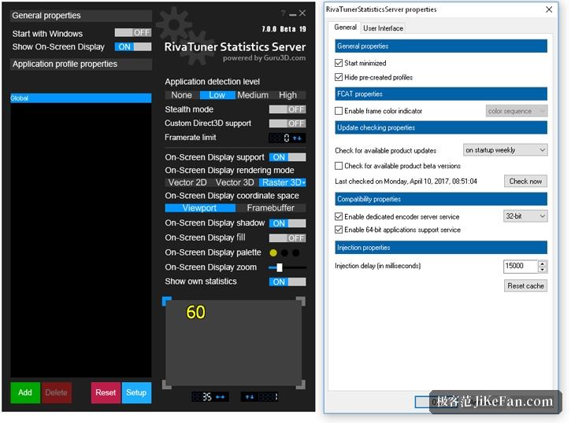Image resolution: width=571 pixels, height=423 pixels.
Task: Open the color sequence dropdown
Action: [x=517, y=111]
